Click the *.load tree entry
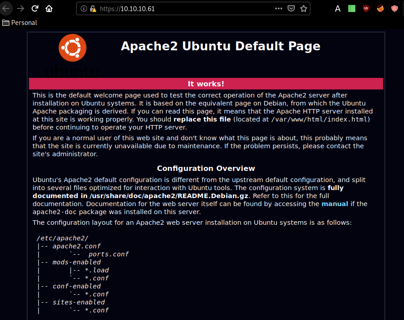The image size is (404, 320). pos(97,270)
